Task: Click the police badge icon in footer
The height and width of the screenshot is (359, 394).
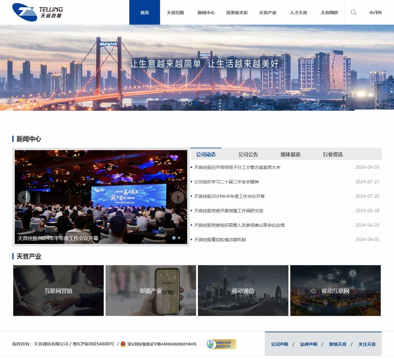Action: pyautogui.click(x=123, y=344)
